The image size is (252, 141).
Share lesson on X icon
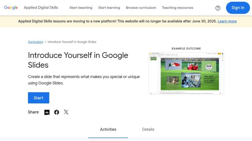point(66,112)
